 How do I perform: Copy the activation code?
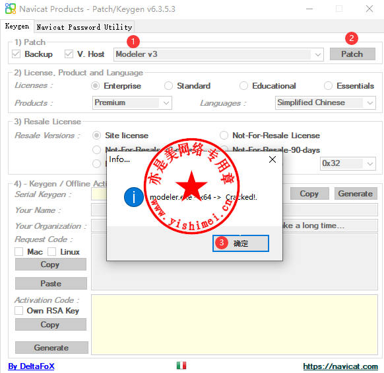point(51,325)
